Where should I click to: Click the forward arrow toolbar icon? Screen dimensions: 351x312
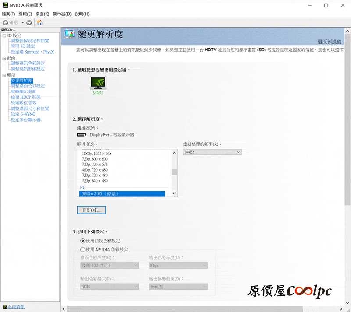pos(29,23)
